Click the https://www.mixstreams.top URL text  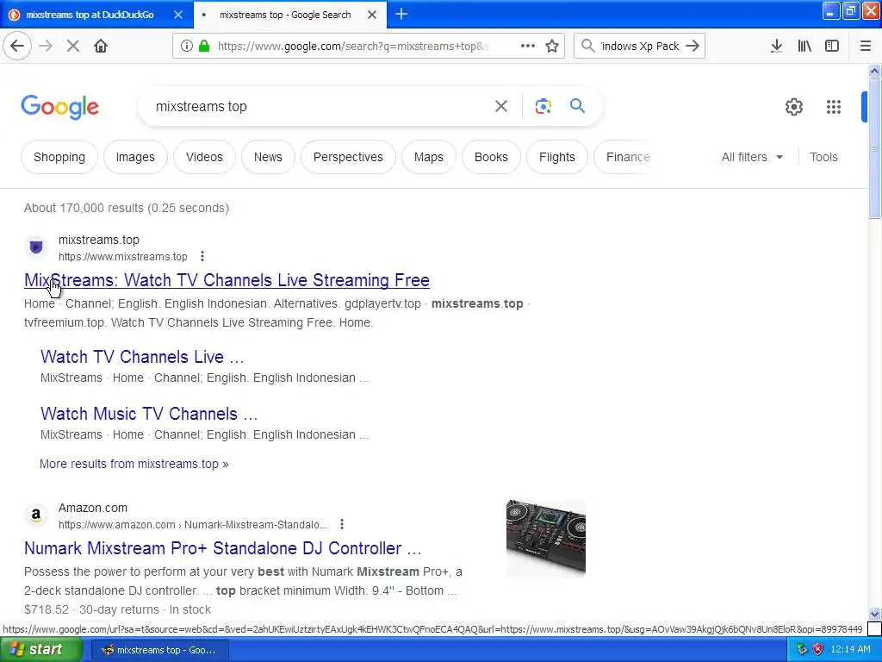pos(122,257)
